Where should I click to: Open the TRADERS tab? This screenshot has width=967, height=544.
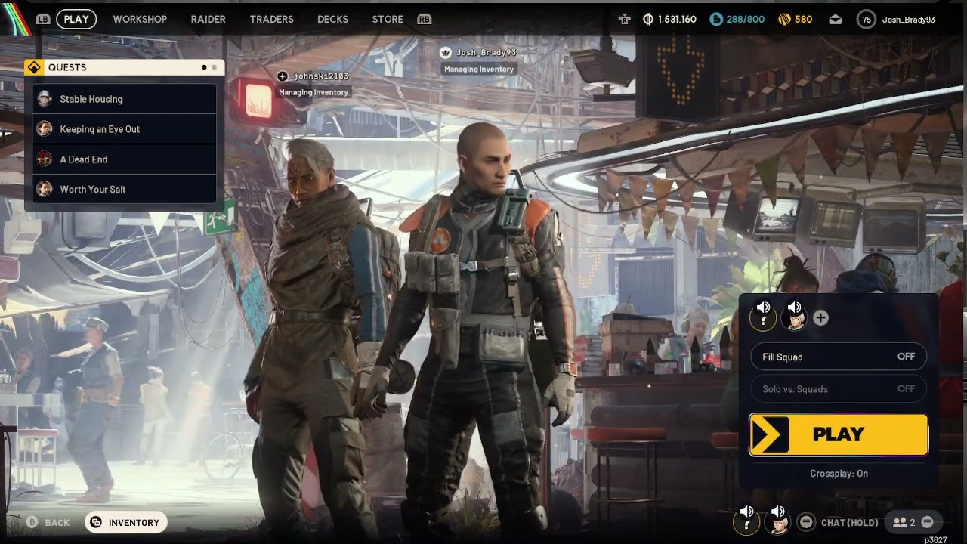tap(271, 20)
